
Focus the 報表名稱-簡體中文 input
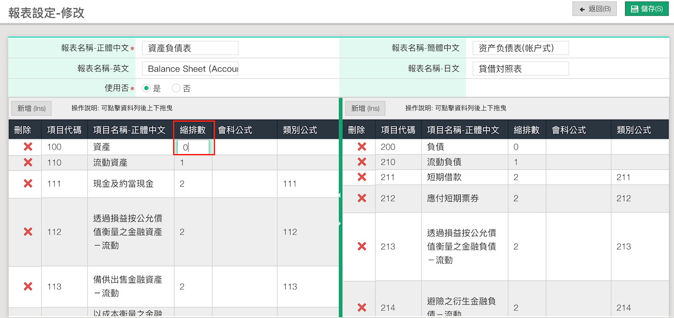point(521,48)
